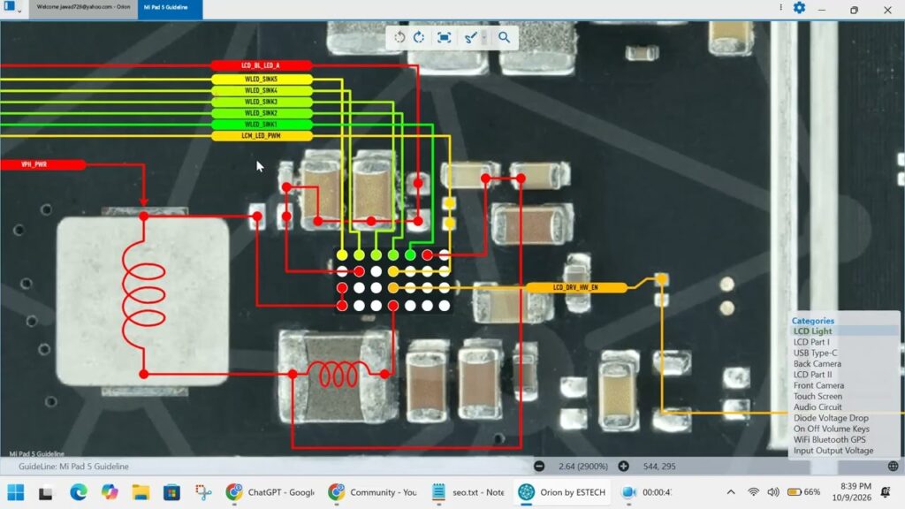The image size is (905, 509).
Task: Open the three-dot options menu
Action: 781,7
